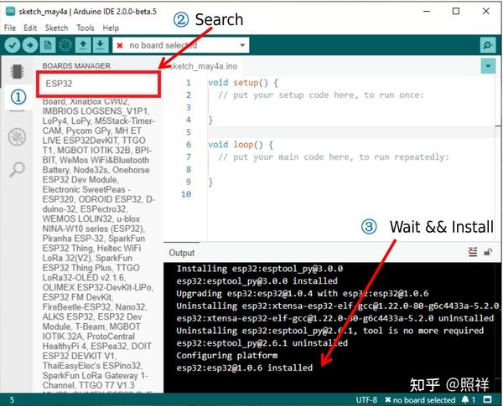This screenshot has width=503, height=406.
Task: Click the debugger icon in toolbar
Action: click(65, 45)
